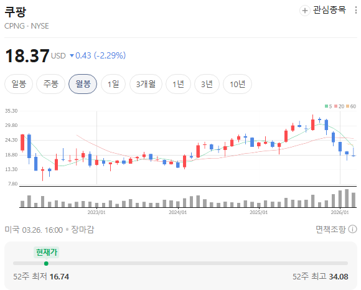Switch chart to 1년 range

[178, 84]
